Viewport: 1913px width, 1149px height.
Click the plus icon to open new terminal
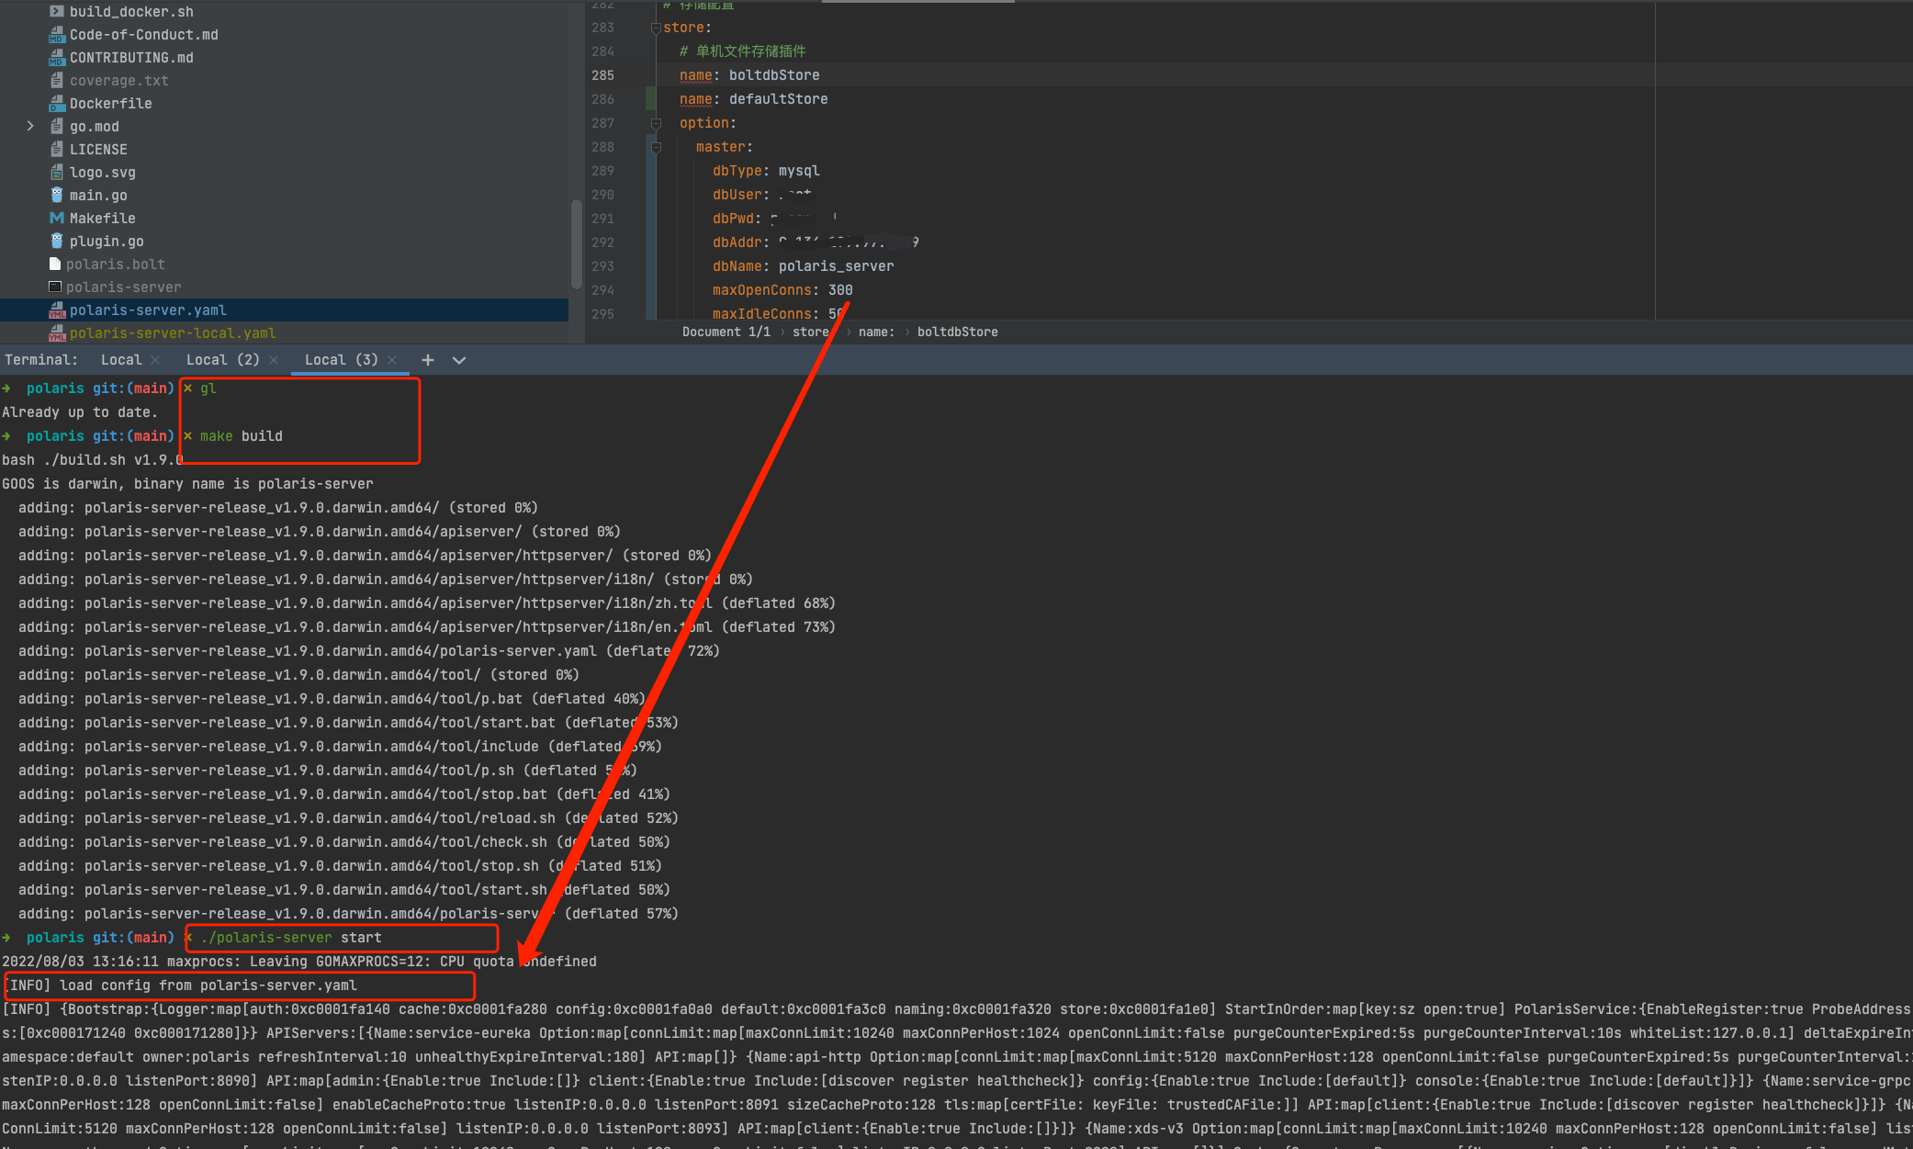click(427, 359)
